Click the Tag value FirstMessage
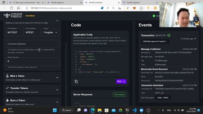Screen dimensions: 203x114 click(161, 60)
